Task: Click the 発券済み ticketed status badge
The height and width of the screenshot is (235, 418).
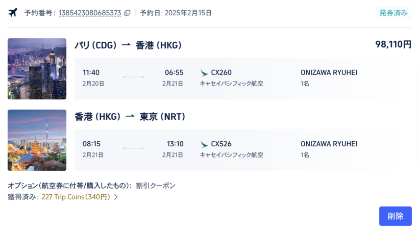Action: [394, 13]
